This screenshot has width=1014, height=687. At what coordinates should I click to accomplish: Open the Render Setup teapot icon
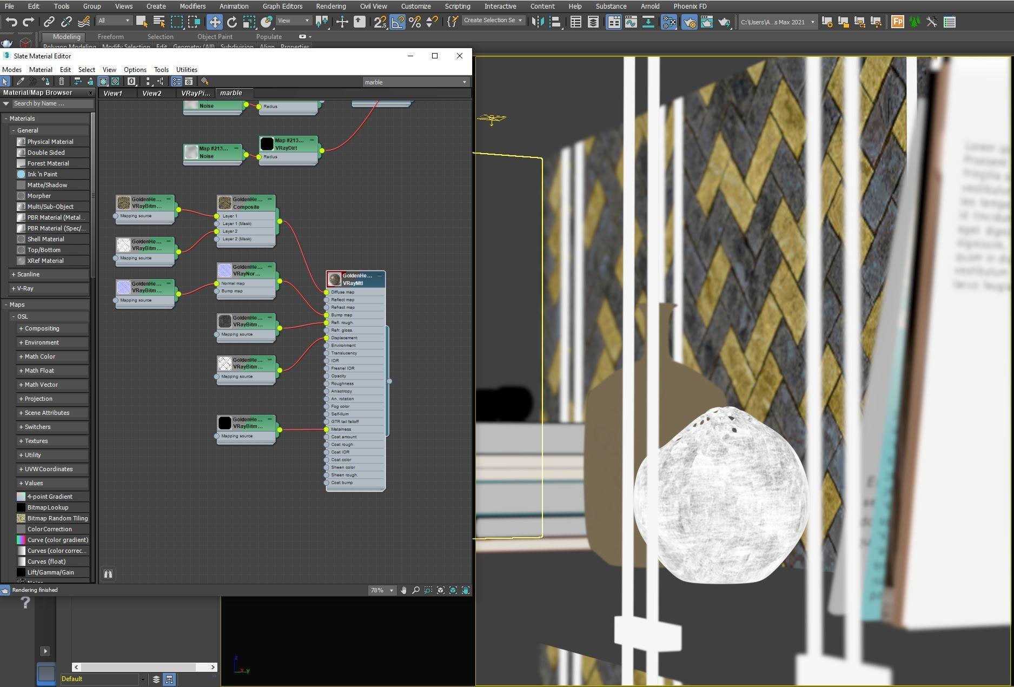689,22
